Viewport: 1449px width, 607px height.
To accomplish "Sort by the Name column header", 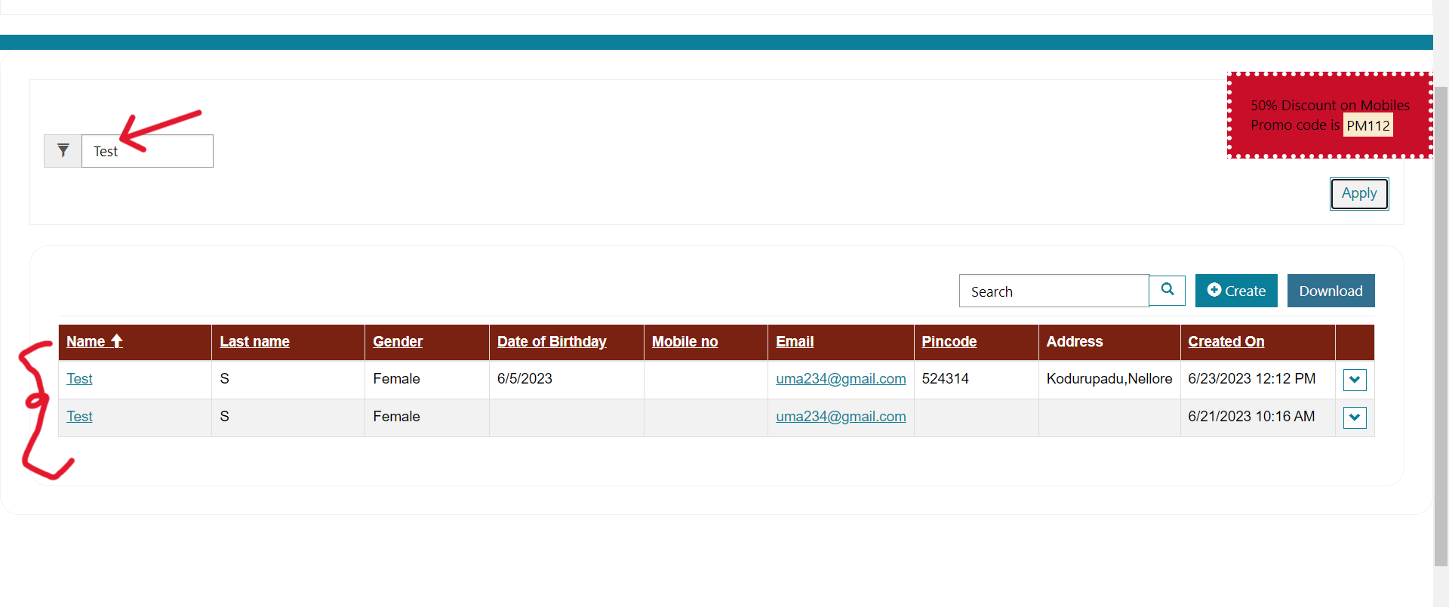I will coord(85,342).
